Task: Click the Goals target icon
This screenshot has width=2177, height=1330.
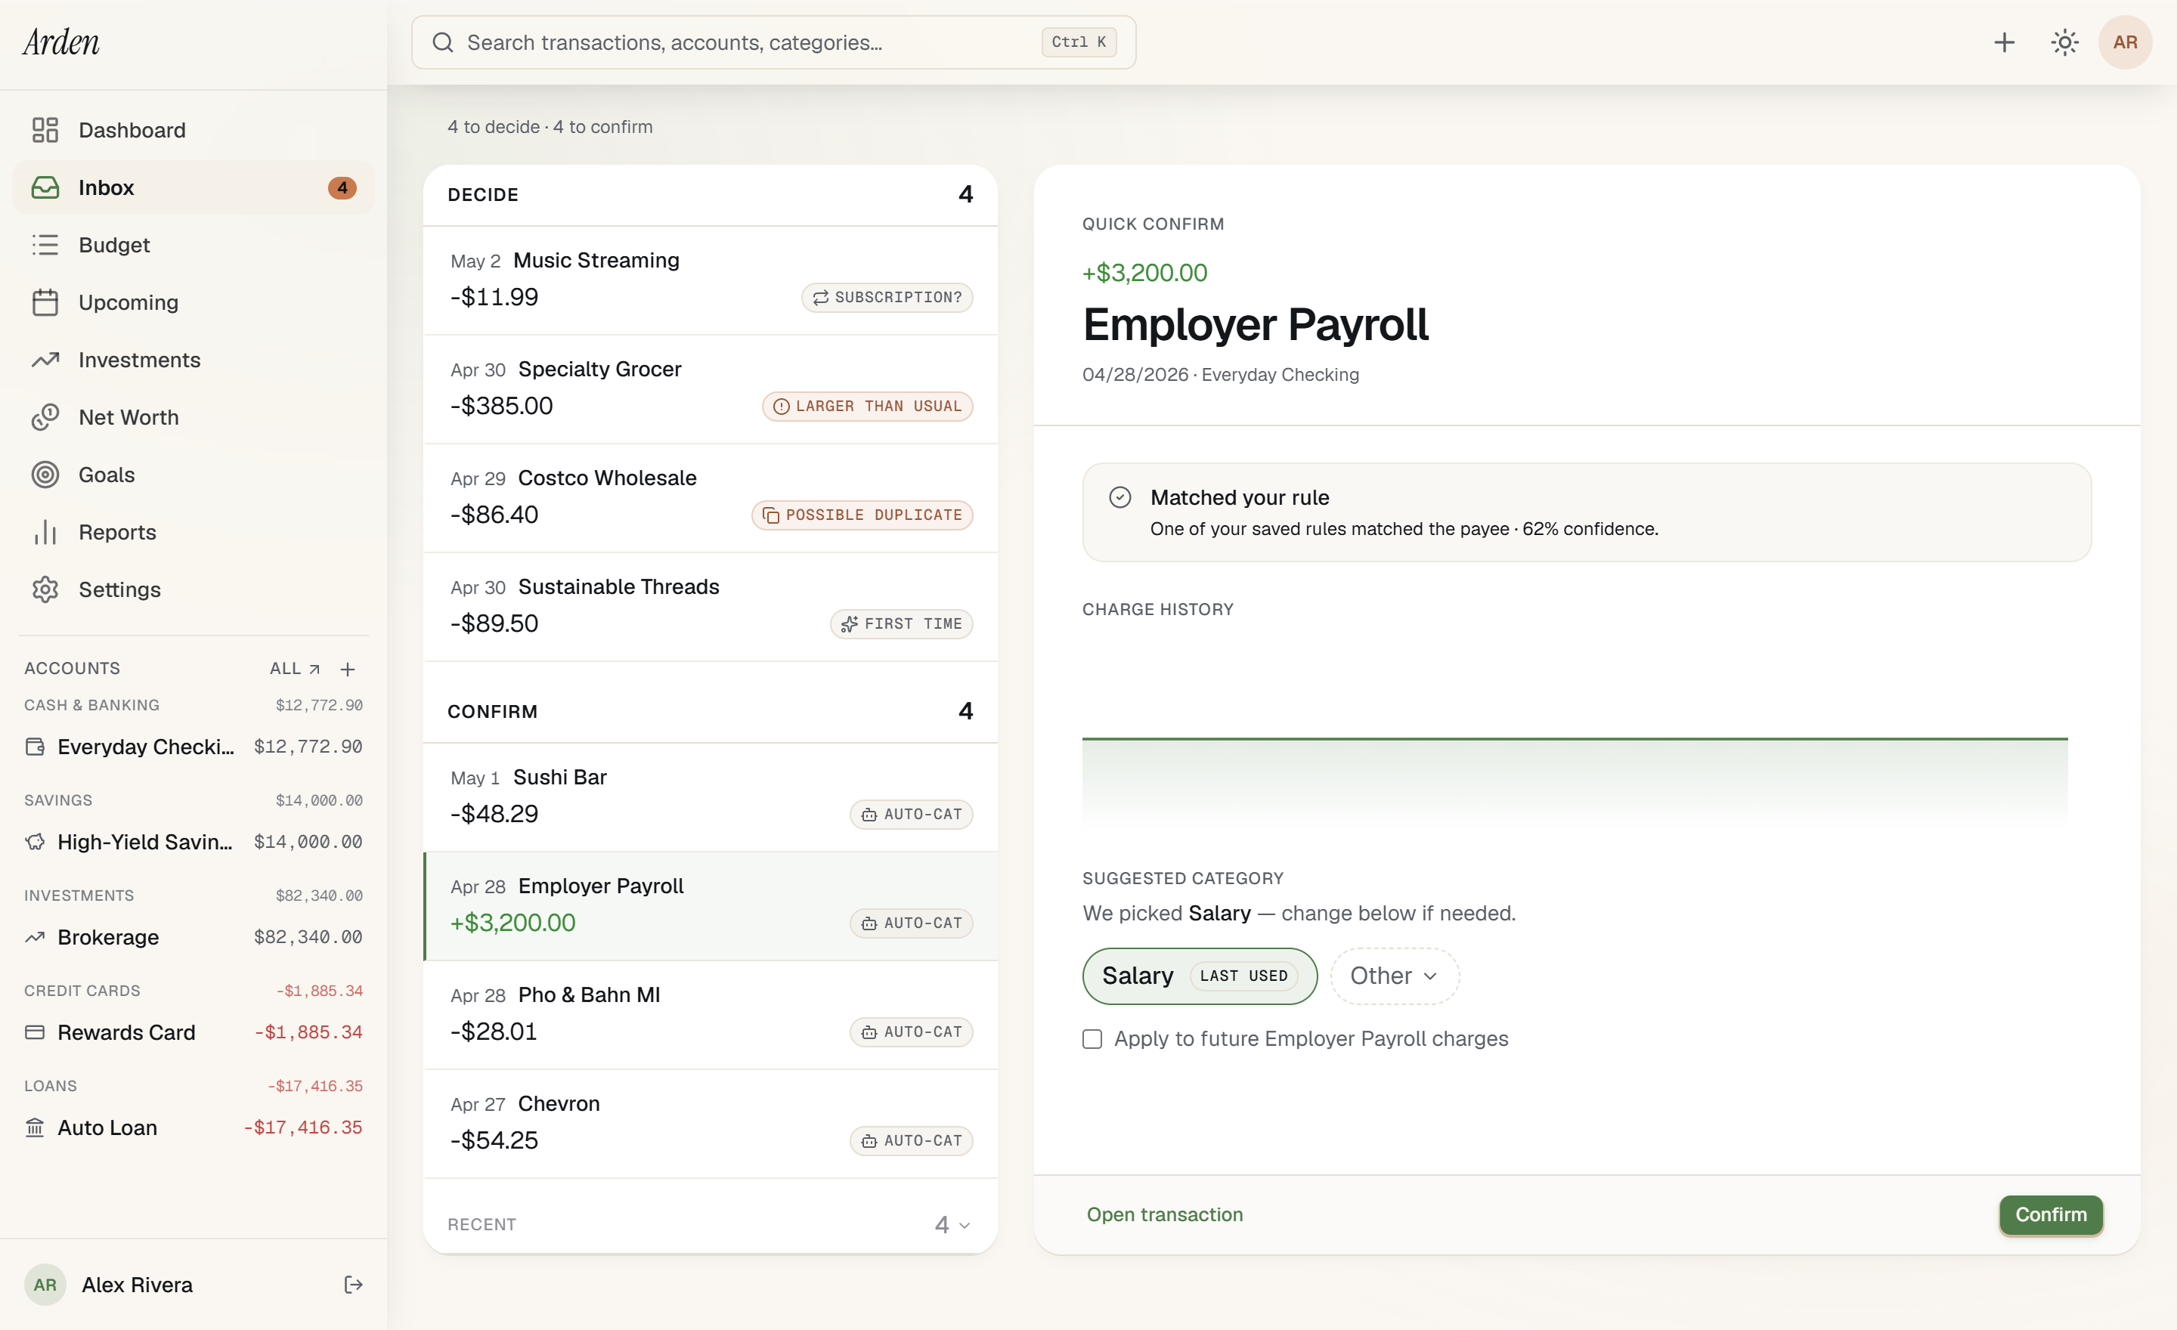Action: pyautogui.click(x=45, y=475)
